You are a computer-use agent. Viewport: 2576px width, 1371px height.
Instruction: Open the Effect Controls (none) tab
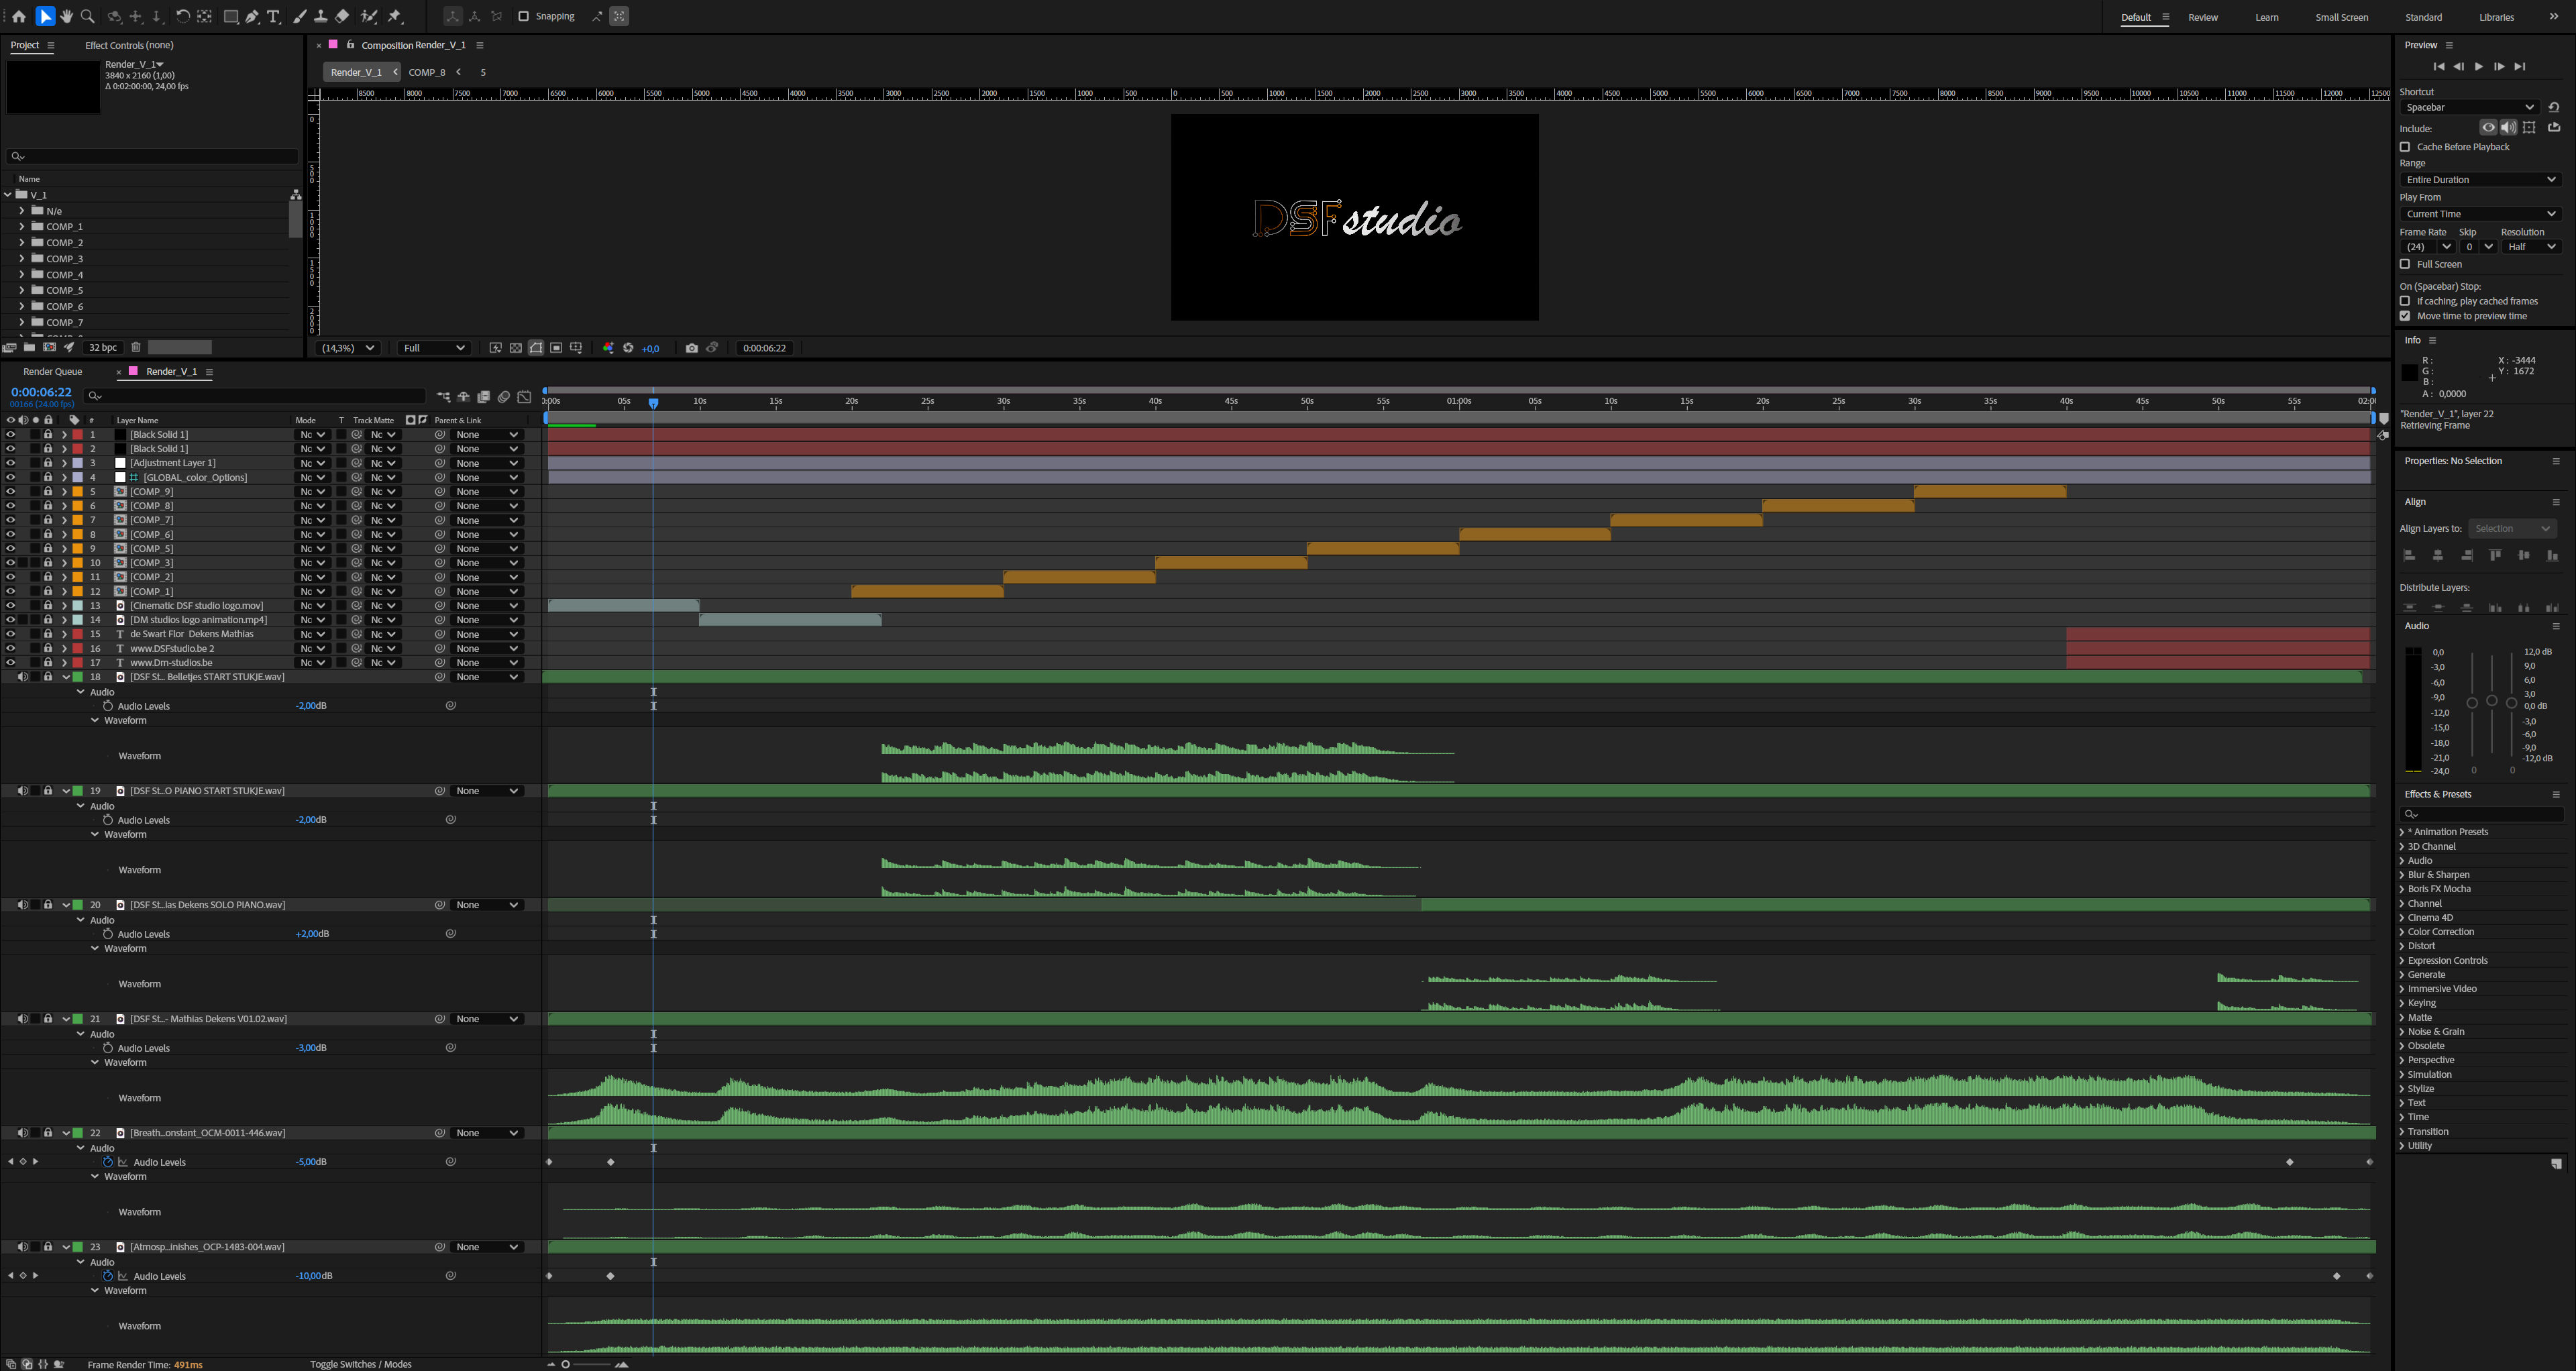click(x=129, y=45)
